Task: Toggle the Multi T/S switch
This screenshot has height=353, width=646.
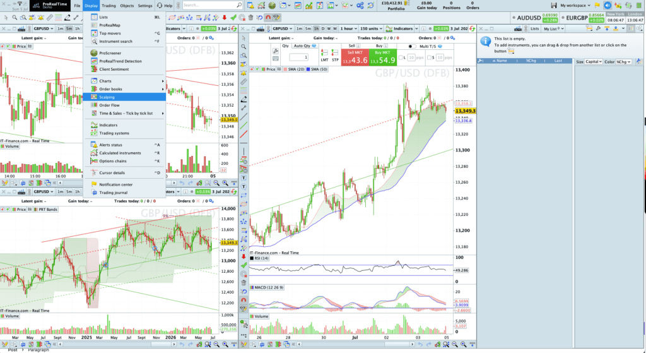Action: coord(411,46)
